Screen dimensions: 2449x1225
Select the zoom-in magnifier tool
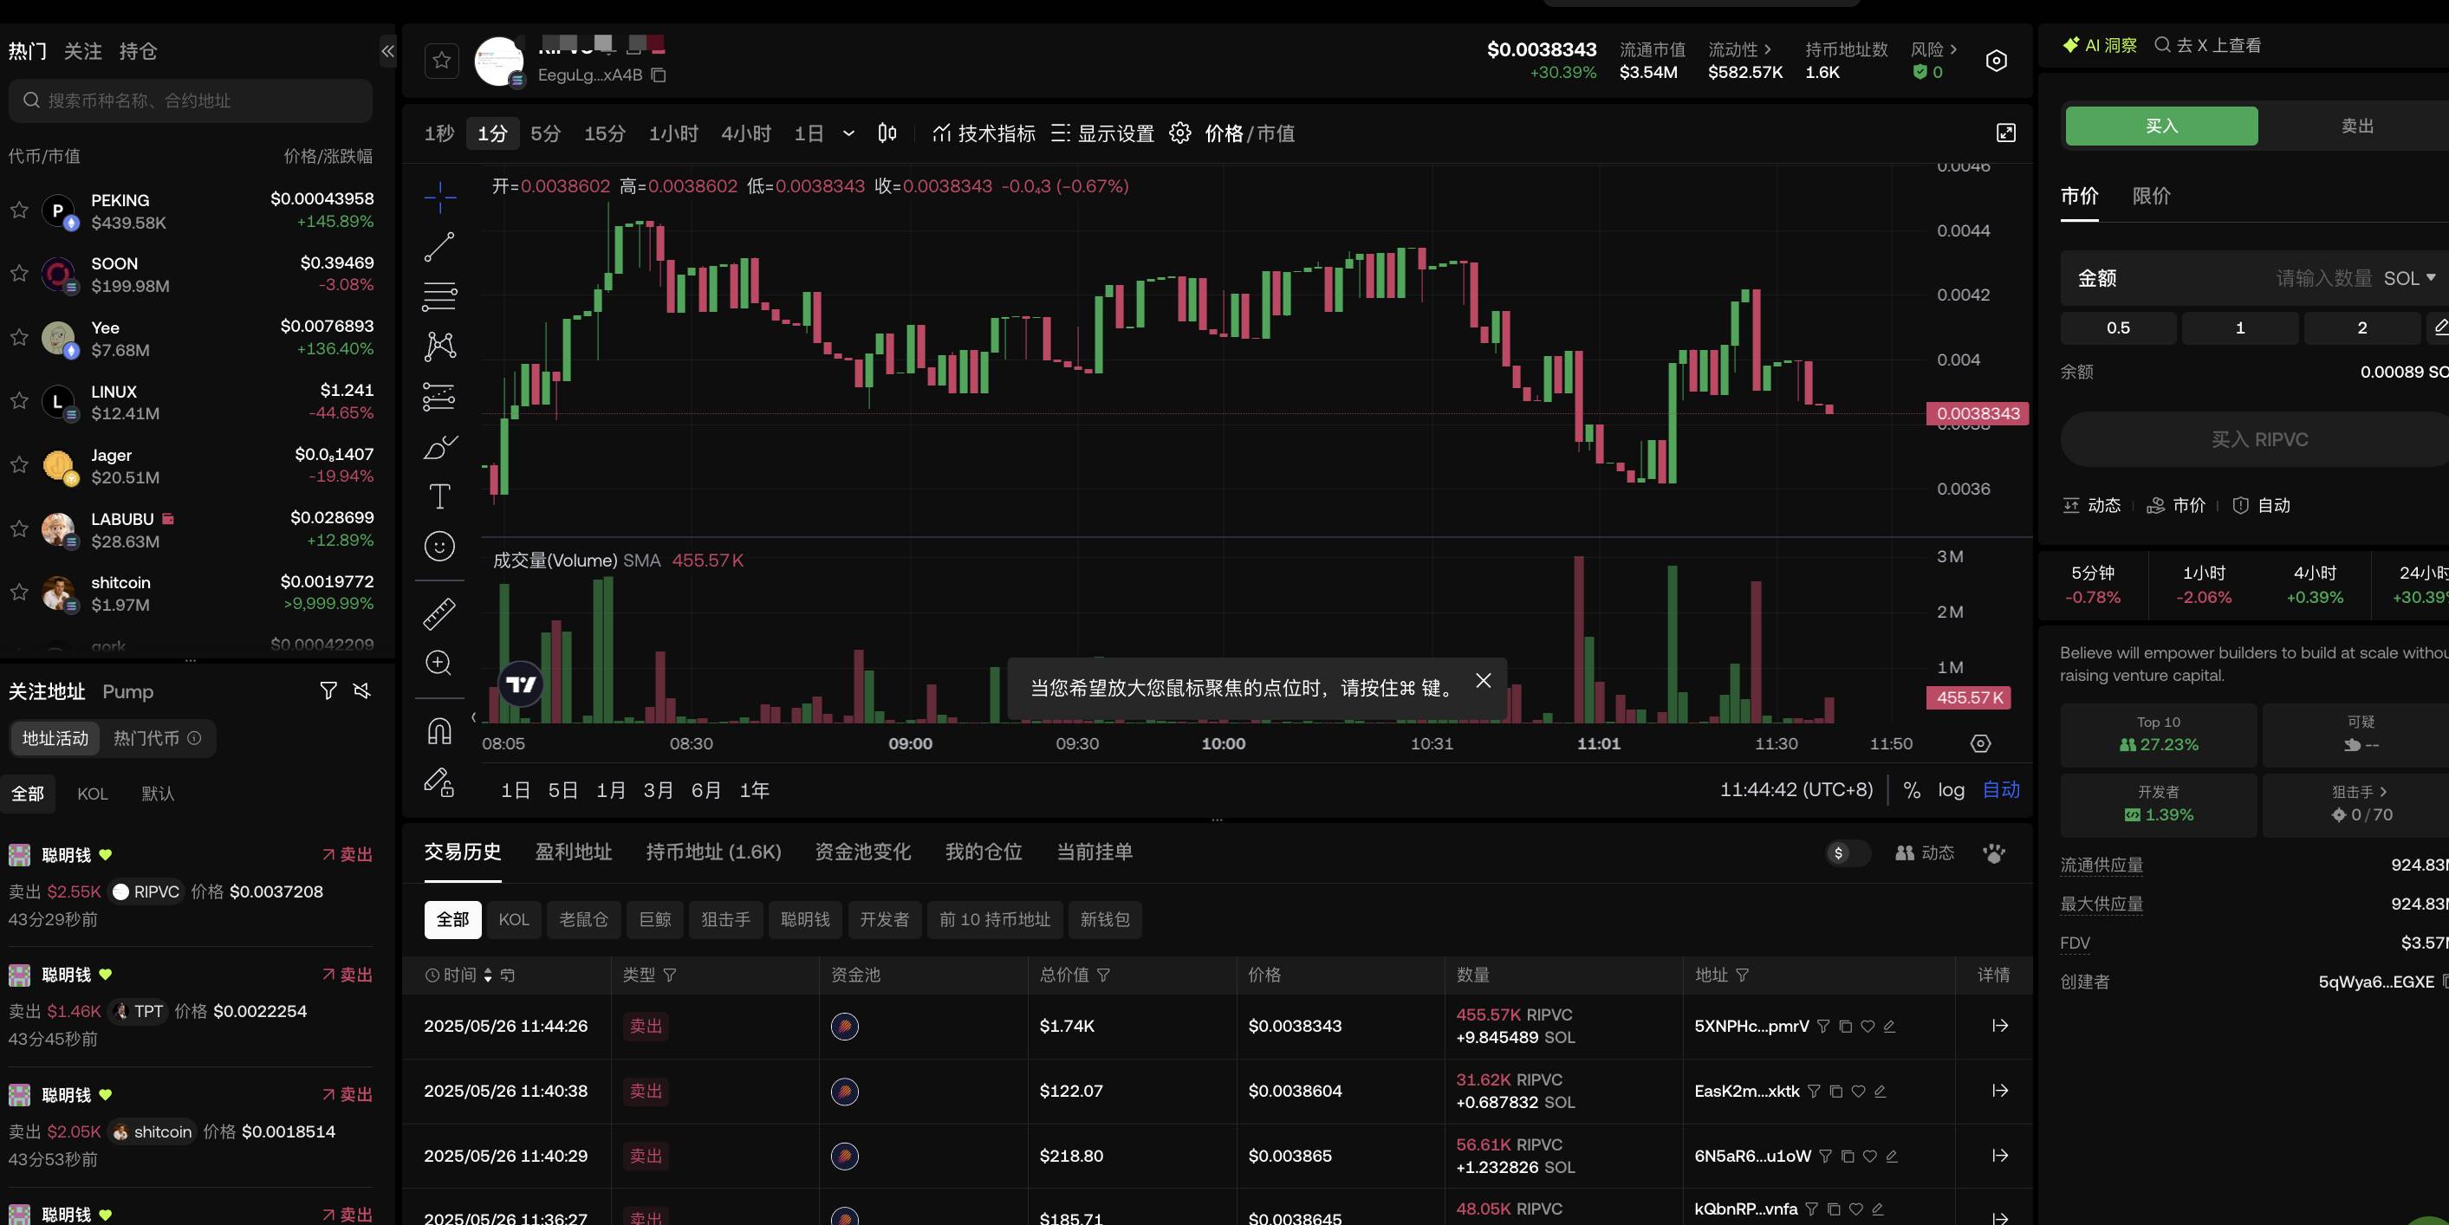438,664
